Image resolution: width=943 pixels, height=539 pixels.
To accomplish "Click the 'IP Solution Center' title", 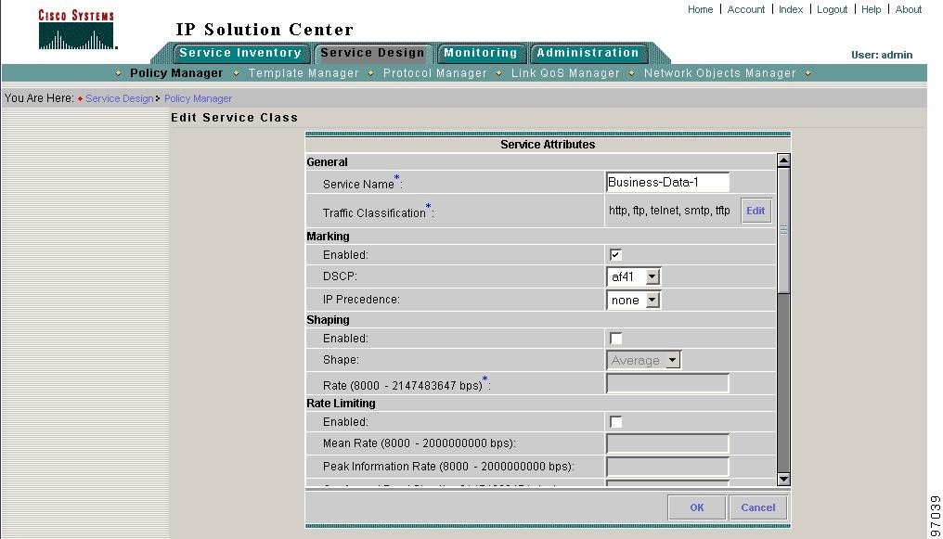I will pos(265,30).
